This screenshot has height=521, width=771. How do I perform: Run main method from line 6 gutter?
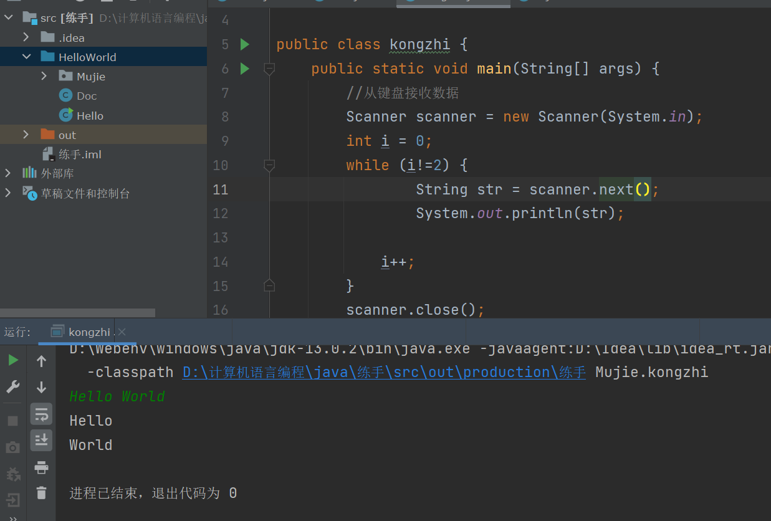(x=245, y=69)
